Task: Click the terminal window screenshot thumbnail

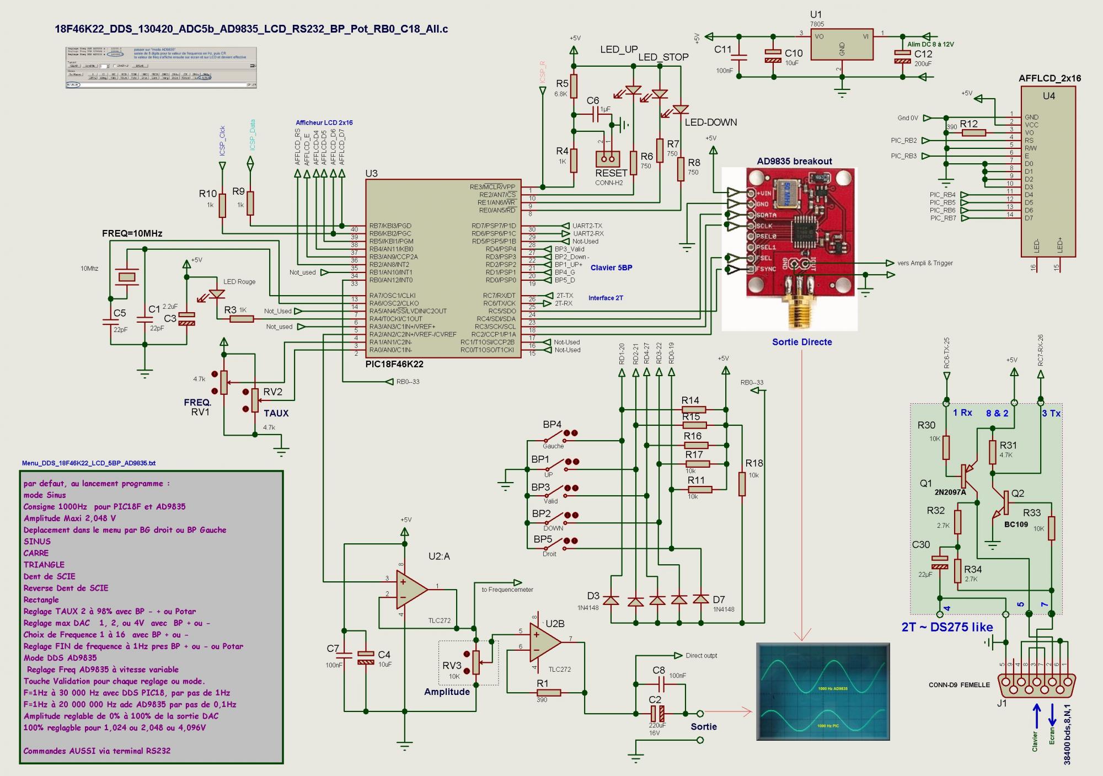Action: click(161, 67)
